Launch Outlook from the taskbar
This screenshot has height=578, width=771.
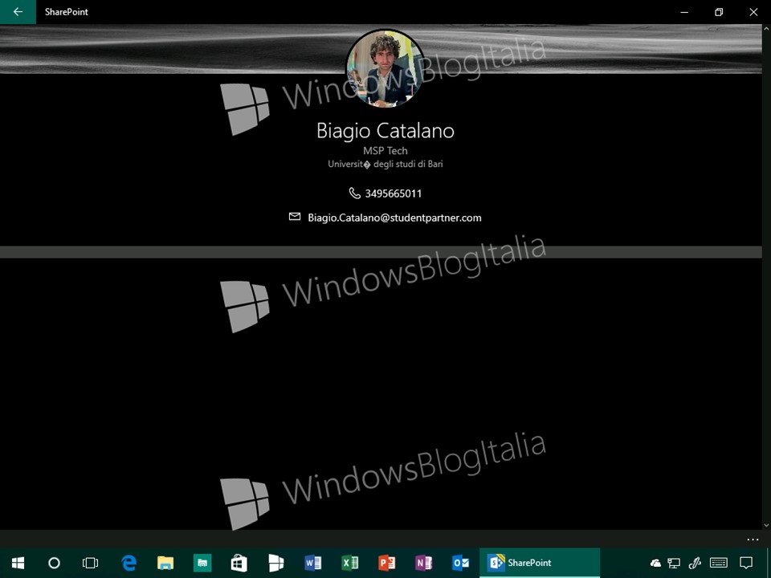pos(460,563)
